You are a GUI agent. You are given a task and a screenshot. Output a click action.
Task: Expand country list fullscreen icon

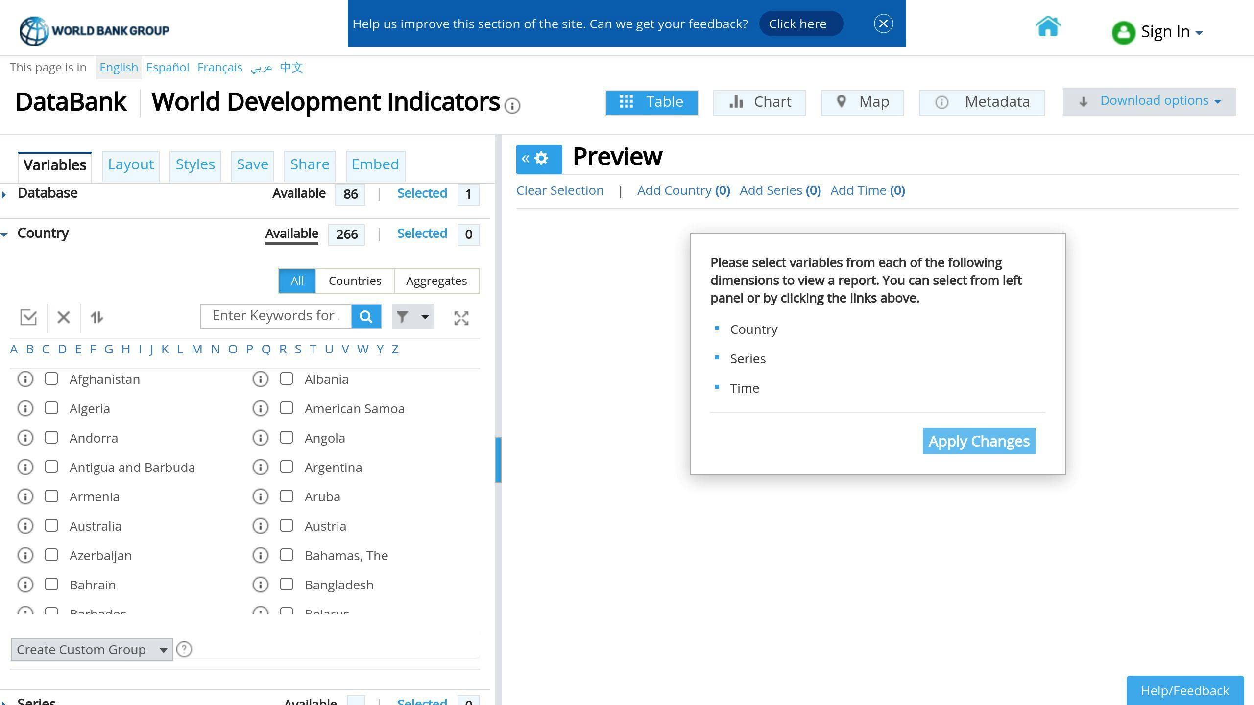pyautogui.click(x=461, y=318)
